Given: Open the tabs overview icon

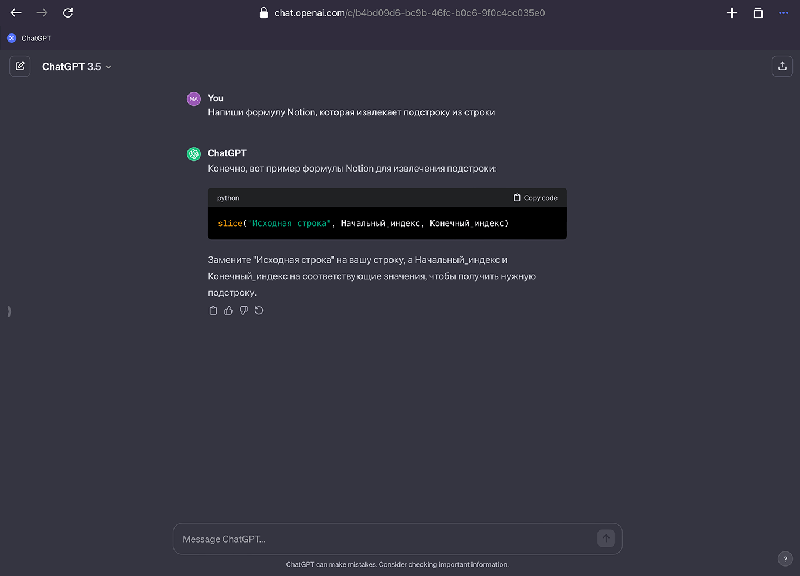Looking at the screenshot, I should point(758,13).
